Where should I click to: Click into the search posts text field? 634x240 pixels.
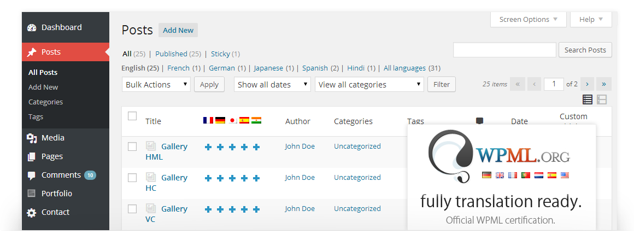504,50
